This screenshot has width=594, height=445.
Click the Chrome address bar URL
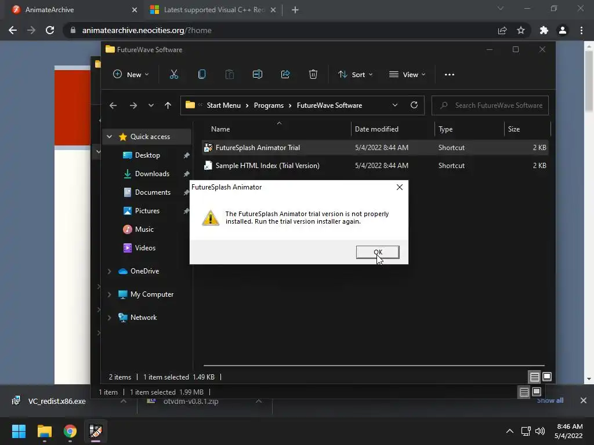tap(147, 30)
